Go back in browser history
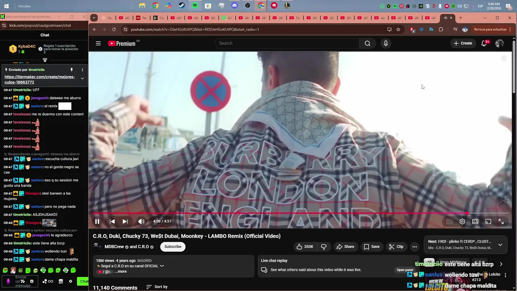 point(95,30)
